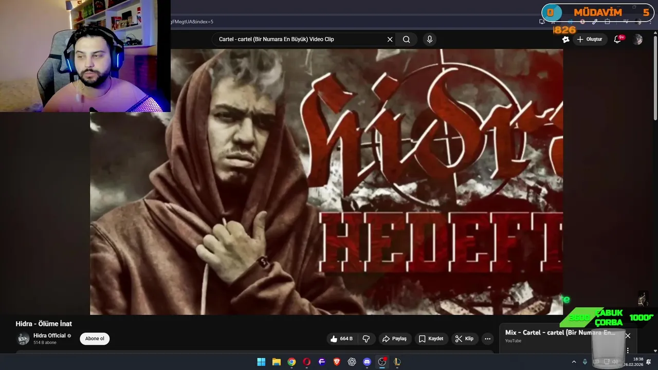
Task: Open the Windows Start menu
Action: [261, 362]
